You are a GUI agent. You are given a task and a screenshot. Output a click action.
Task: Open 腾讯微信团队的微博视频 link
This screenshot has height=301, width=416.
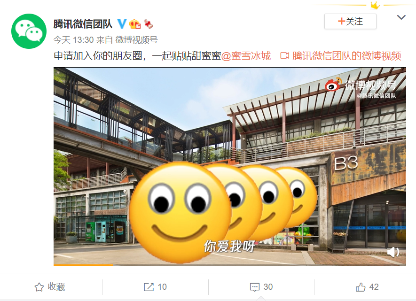click(341, 56)
